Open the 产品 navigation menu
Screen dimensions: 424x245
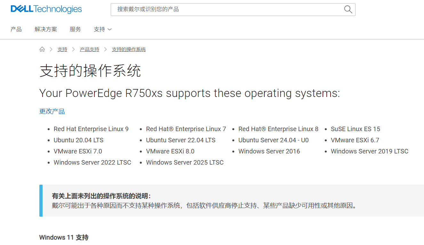(x=16, y=29)
